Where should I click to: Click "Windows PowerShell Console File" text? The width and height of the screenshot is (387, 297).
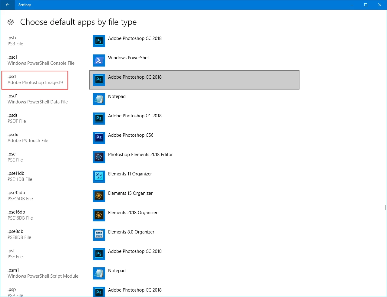(x=41, y=63)
